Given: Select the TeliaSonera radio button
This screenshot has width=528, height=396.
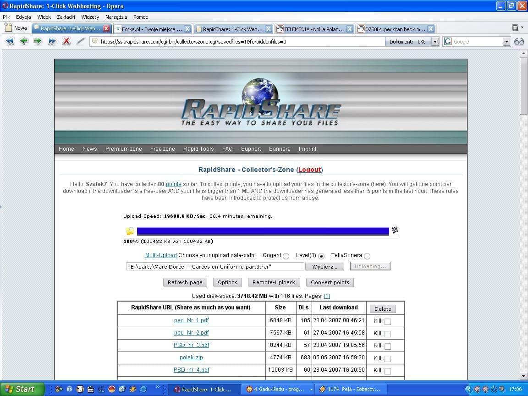Looking at the screenshot, I should 367,256.
